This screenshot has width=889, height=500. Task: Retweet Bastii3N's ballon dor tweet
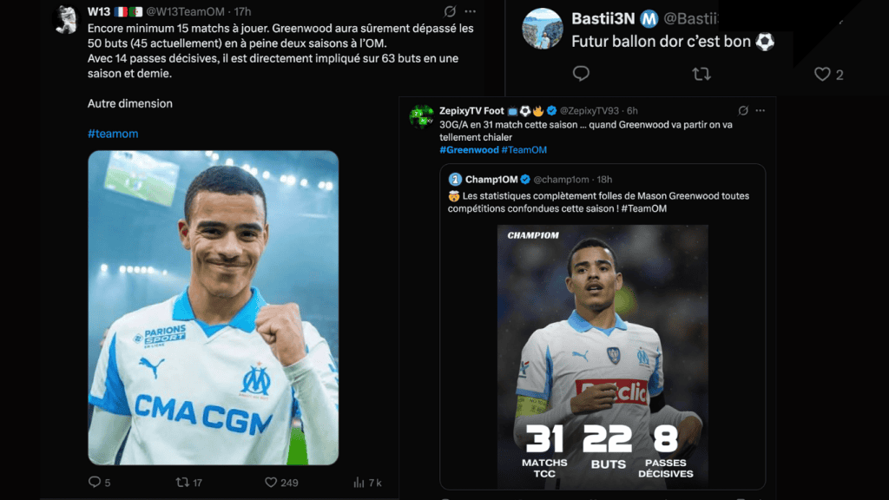tap(701, 74)
